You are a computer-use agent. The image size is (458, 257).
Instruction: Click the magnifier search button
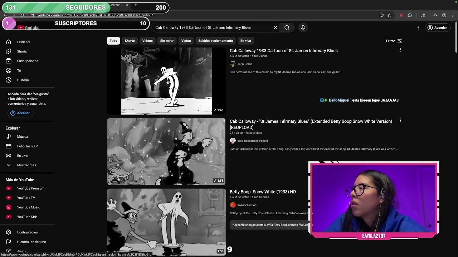pos(287,27)
